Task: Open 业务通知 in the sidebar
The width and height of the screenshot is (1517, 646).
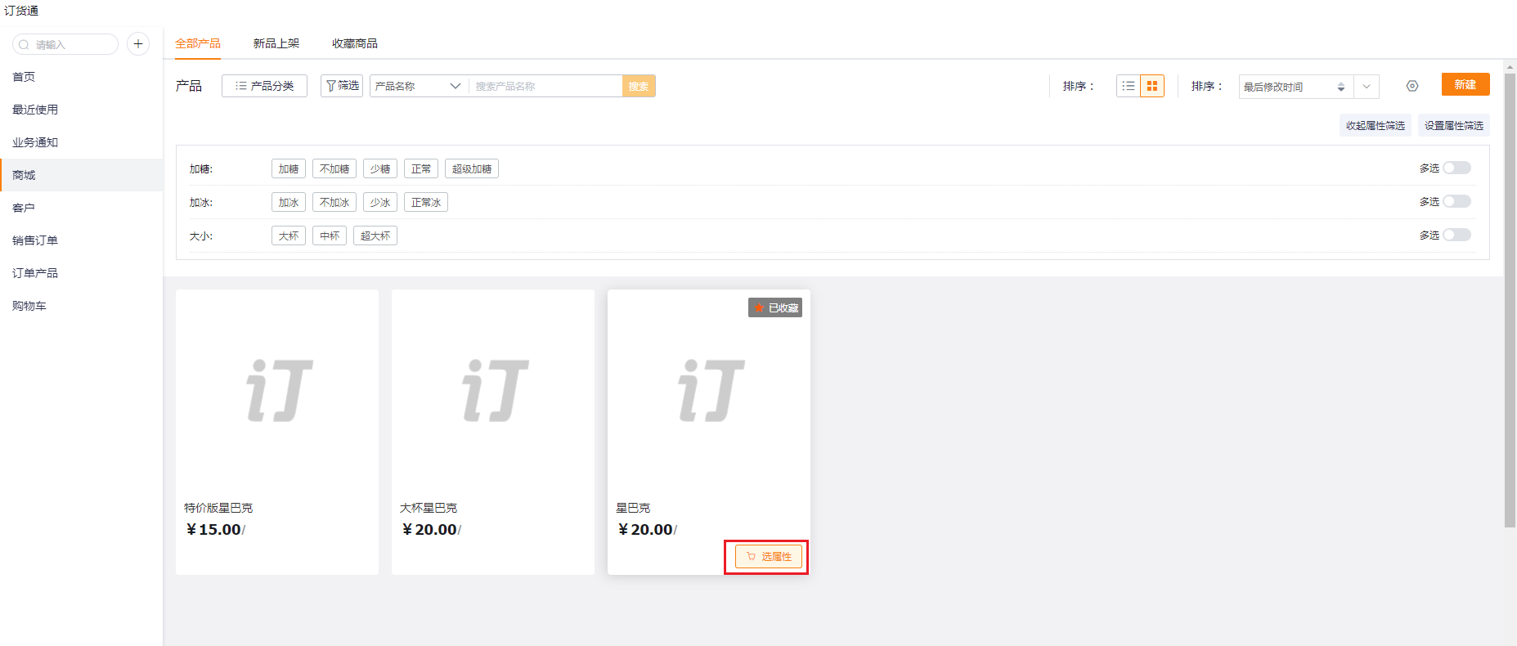Action: click(82, 142)
